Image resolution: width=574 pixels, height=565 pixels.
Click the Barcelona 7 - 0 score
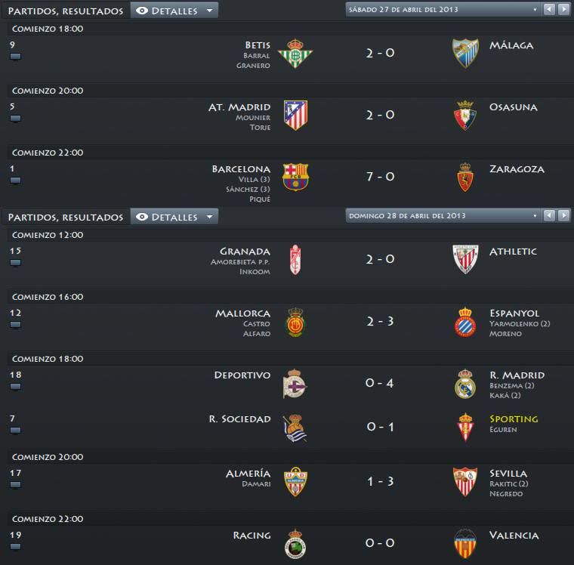click(x=381, y=177)
